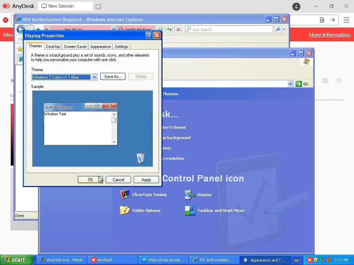Click the Live Search magnifier button

pos(278,29)
